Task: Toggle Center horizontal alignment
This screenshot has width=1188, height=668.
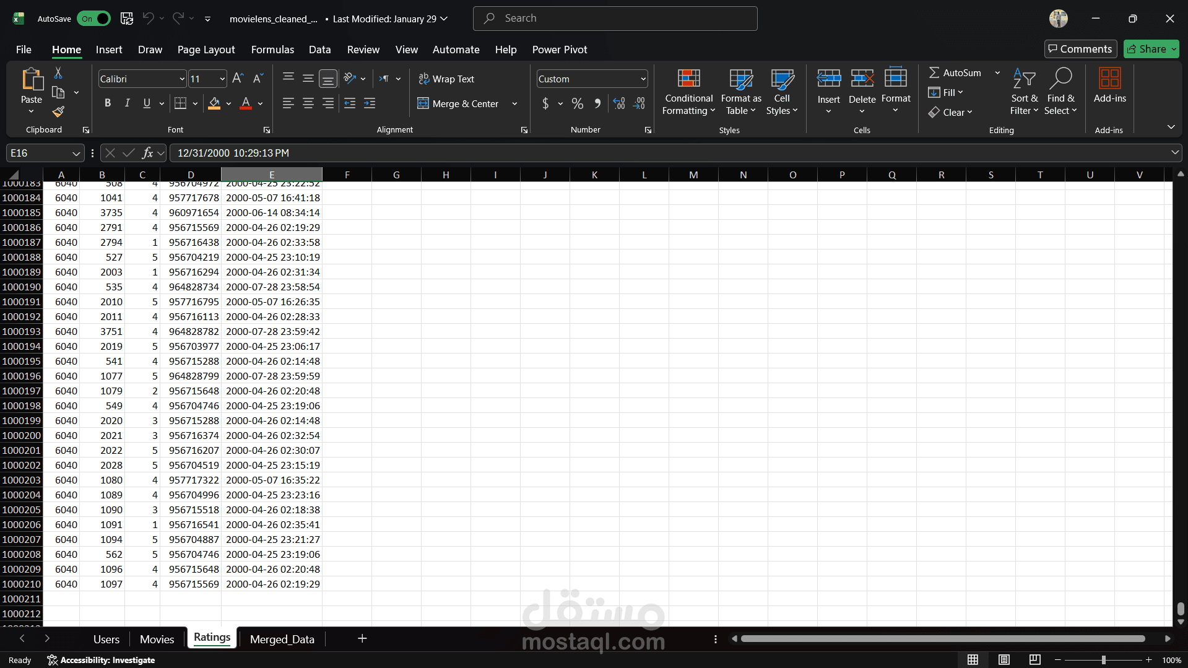Action: (308, 103)
